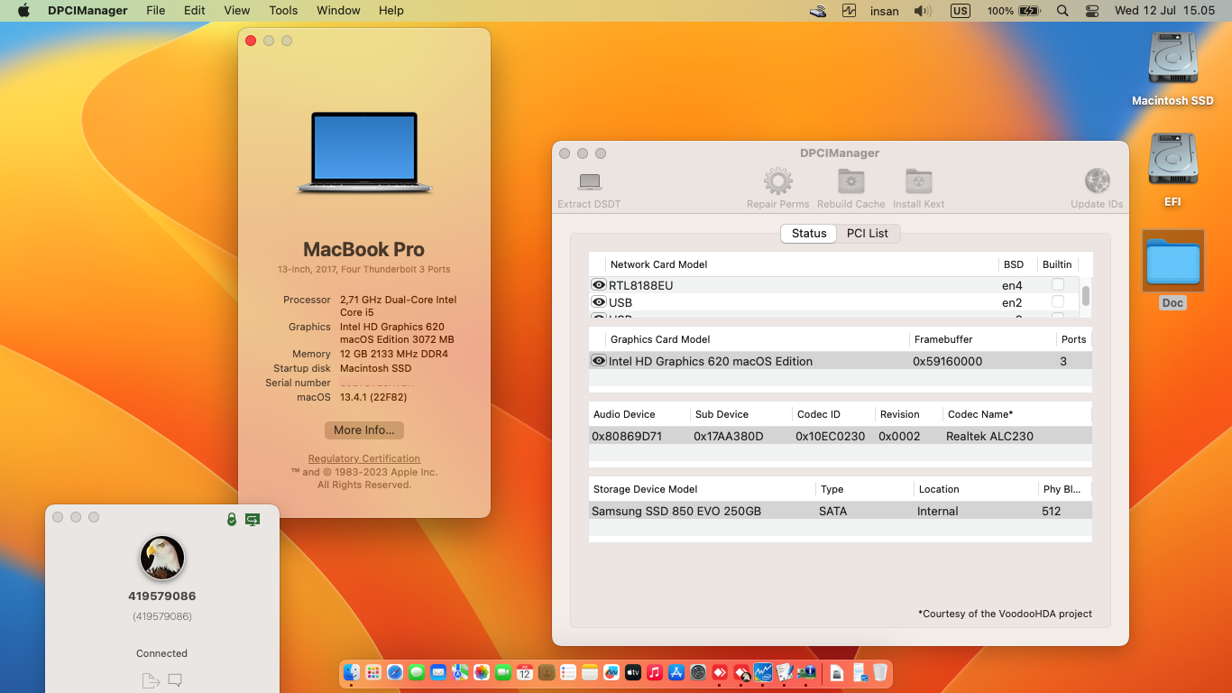Open Spotlight search
1232x693 pixels.
(x=1062, y=11)
